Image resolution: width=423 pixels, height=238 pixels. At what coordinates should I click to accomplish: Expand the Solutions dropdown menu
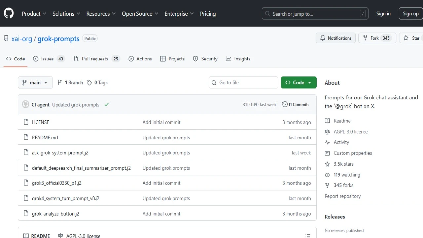tap(66, 14)
